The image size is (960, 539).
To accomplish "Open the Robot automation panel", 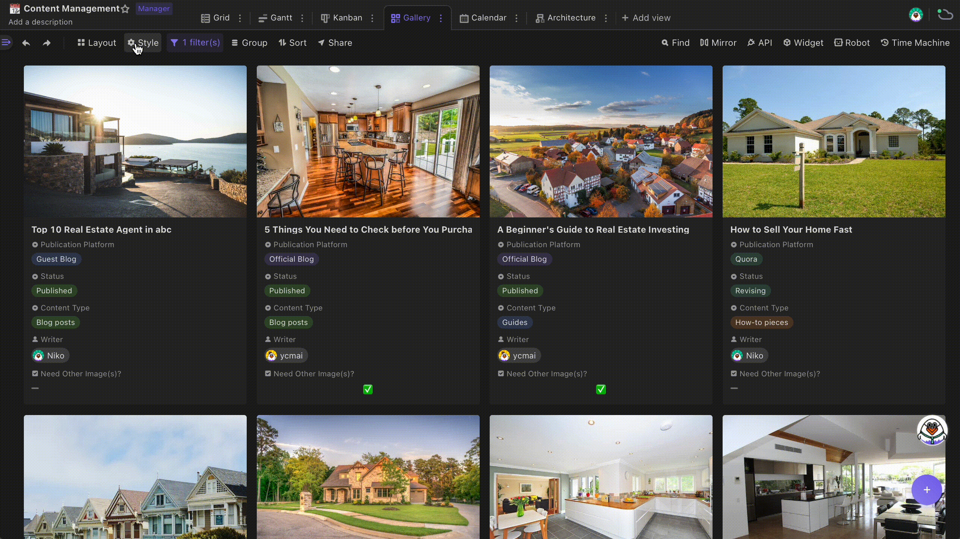I will click(852, 43).
